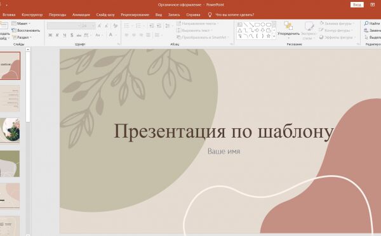Open the Анимация ribbon tab
381x236 pixels.
click(81, 15)
